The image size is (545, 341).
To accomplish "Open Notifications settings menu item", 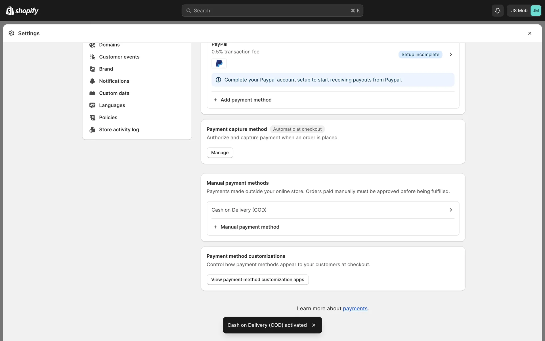I will click(114, 81).
